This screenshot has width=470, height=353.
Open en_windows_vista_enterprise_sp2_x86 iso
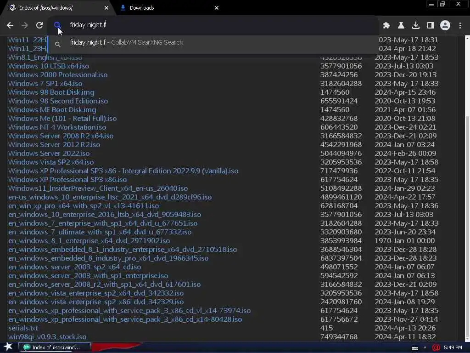96,302
